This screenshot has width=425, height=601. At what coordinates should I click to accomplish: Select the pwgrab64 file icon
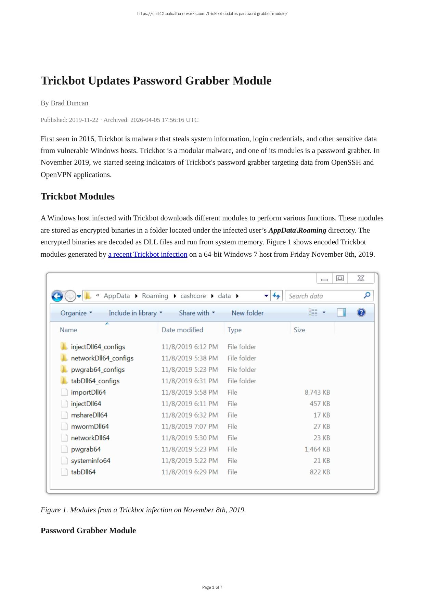(x=64, y=449)
